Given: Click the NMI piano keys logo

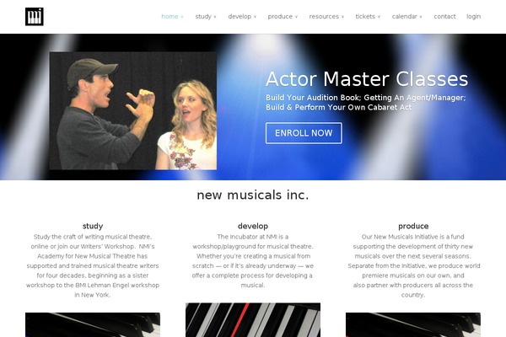Looking at the screenshot, I should (35, 17).
